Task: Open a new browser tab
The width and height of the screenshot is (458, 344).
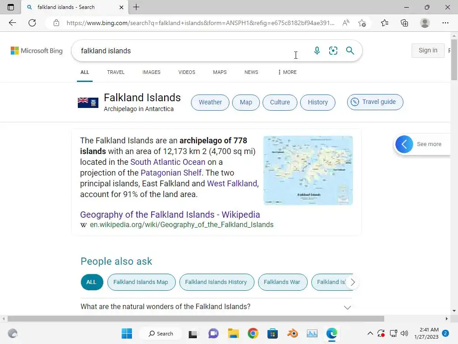Action: [x=136, y=7]
